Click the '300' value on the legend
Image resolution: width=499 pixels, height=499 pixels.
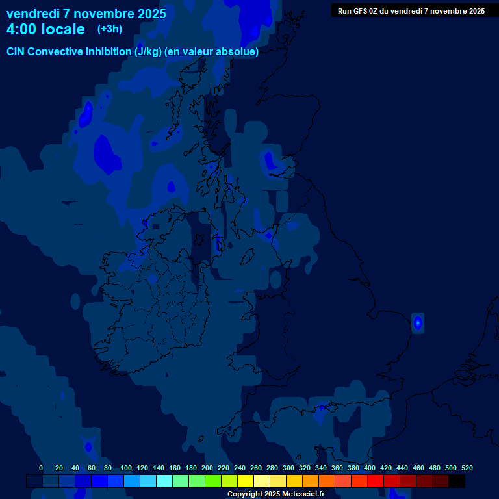[288, 468]
